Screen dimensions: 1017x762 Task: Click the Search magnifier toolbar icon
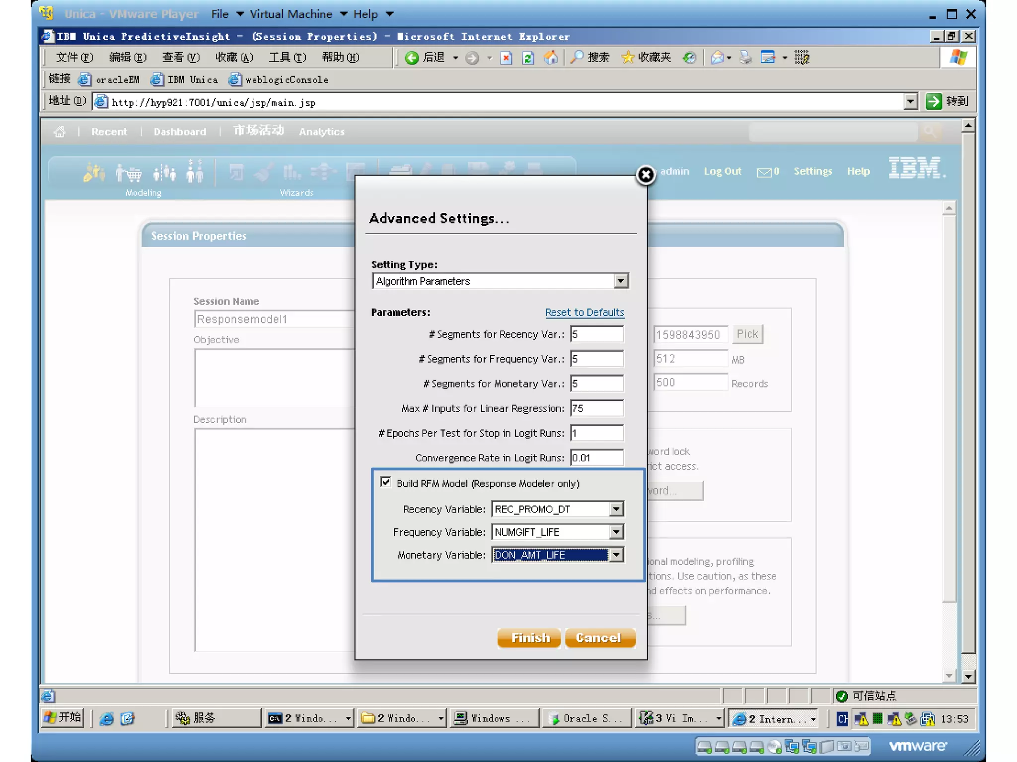576,58
